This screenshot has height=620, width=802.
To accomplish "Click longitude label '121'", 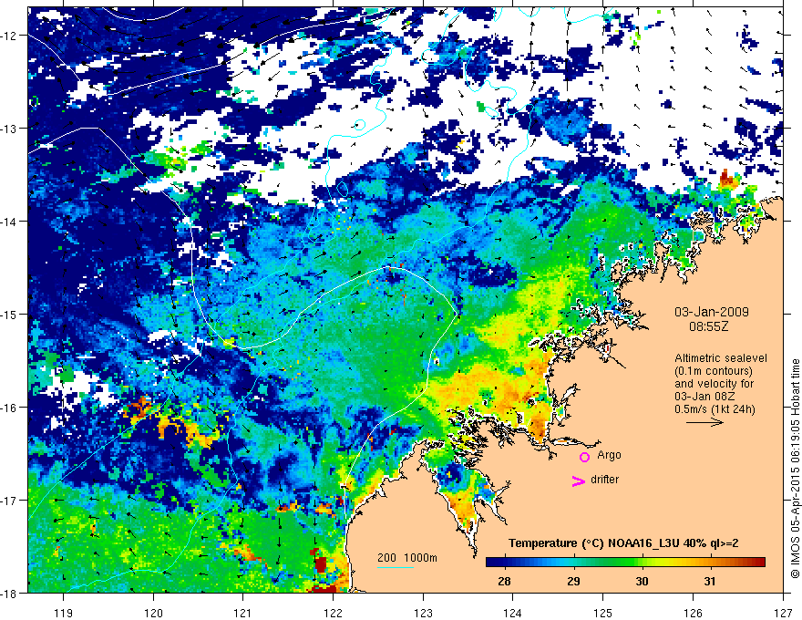I will tap(243, 614).
